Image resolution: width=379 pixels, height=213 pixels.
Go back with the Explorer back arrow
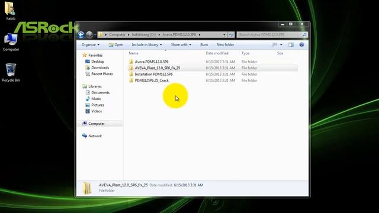pyautogui.click(x=81, y=35)
